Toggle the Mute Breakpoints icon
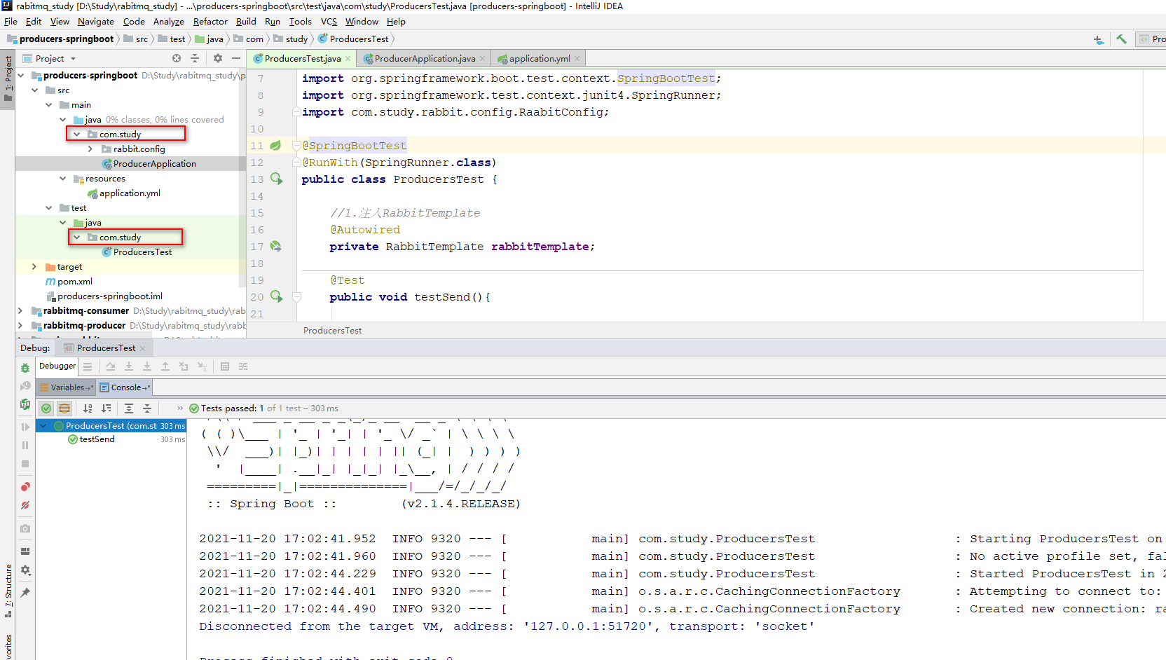 pos(25,505)
